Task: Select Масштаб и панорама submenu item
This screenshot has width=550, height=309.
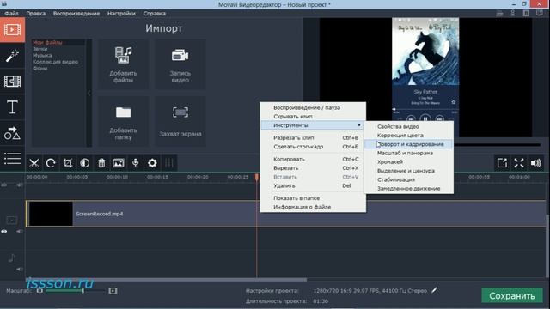Action: pyautogui.click(x=409, y=153)
